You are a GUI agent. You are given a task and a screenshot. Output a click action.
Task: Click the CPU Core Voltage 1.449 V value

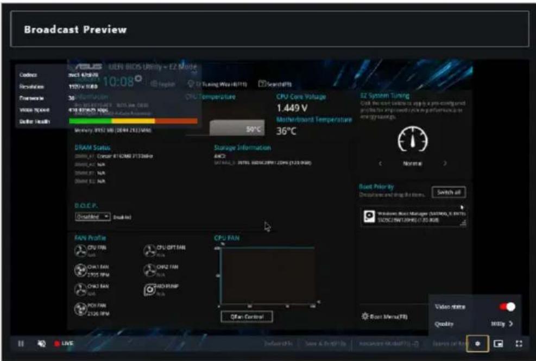click(292, 108)
